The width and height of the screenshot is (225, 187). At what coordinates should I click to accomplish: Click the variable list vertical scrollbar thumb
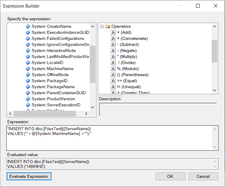point(93,64)
